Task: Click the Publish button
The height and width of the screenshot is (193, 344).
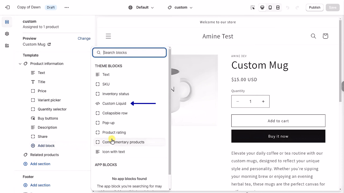Action: (x=314, y=8)
